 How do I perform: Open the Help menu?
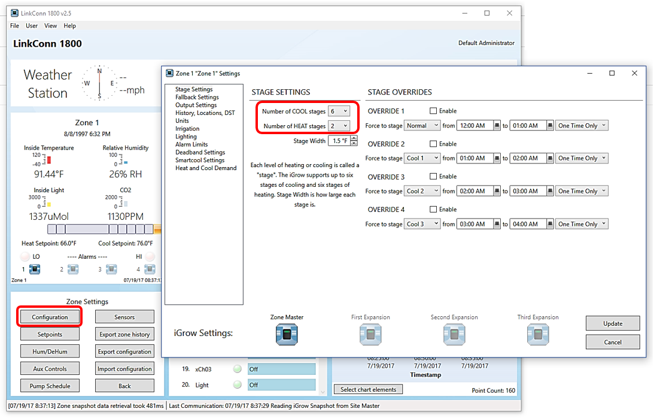tap(69, 26)
